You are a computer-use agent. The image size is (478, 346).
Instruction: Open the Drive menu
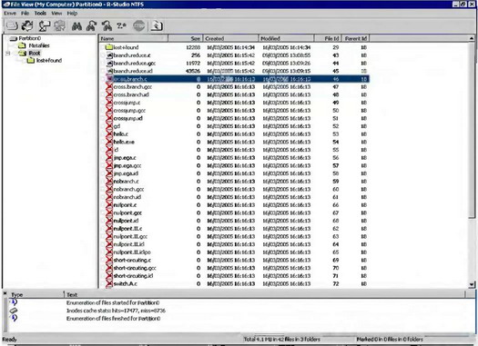point(10,14)
